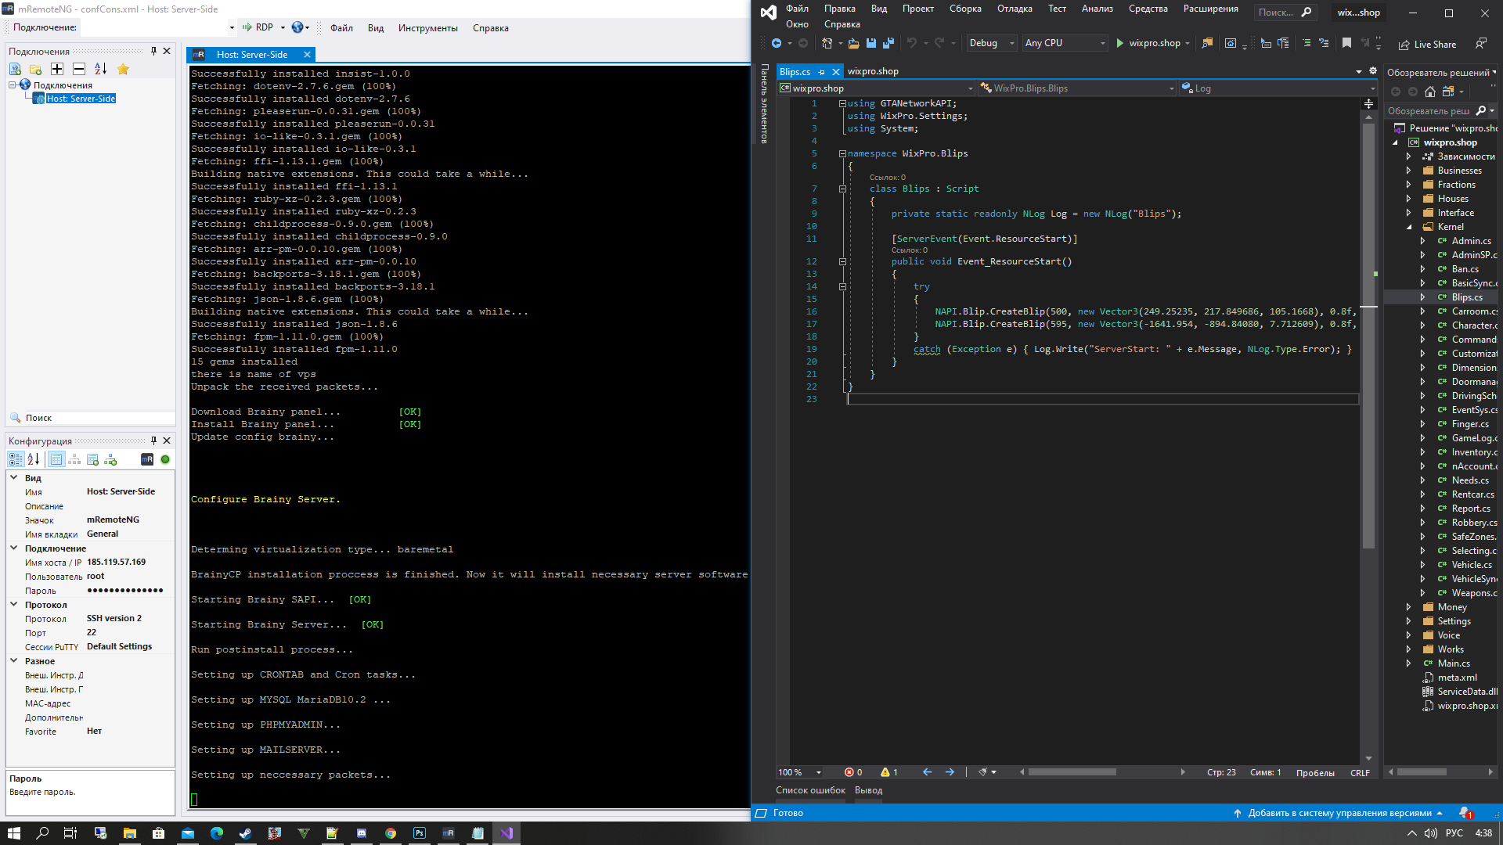
Task: Click the new folder icon in the Connections panel
Action: point(35,69)
